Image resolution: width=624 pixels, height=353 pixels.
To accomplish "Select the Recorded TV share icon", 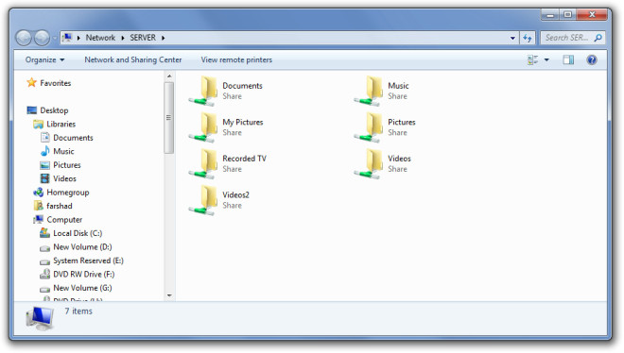I will [204, 164].
